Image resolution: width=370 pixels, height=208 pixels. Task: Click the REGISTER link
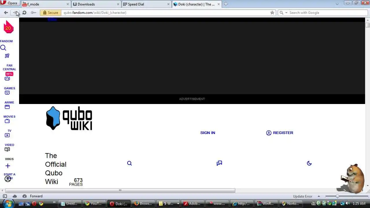pyautogui.click(x=280, y=133)
